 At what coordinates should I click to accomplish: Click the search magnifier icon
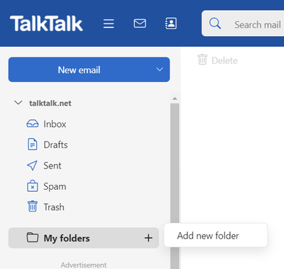215,23
